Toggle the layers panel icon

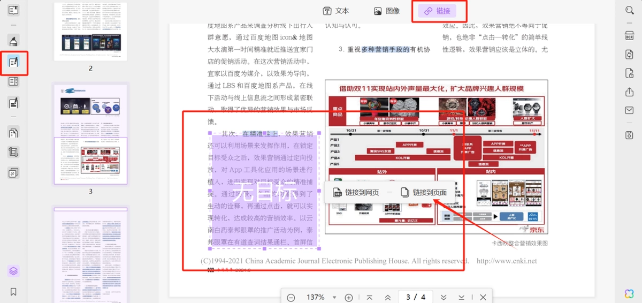click(x=14, y=271)
